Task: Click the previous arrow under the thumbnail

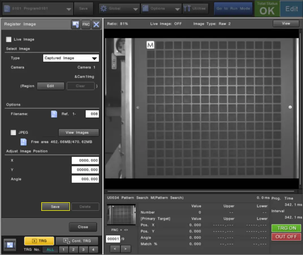Action: 115,249
